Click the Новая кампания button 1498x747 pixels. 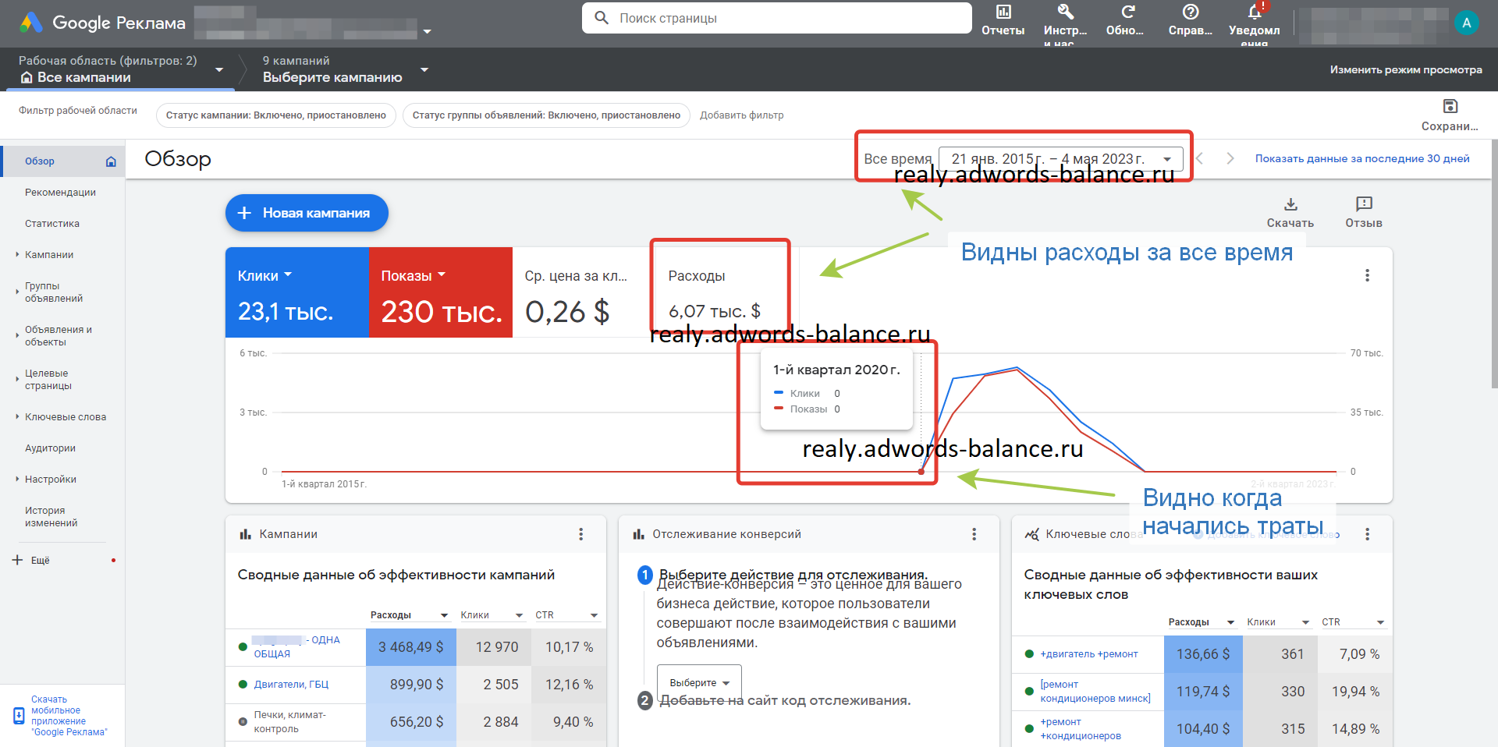(x=307, y=213)
